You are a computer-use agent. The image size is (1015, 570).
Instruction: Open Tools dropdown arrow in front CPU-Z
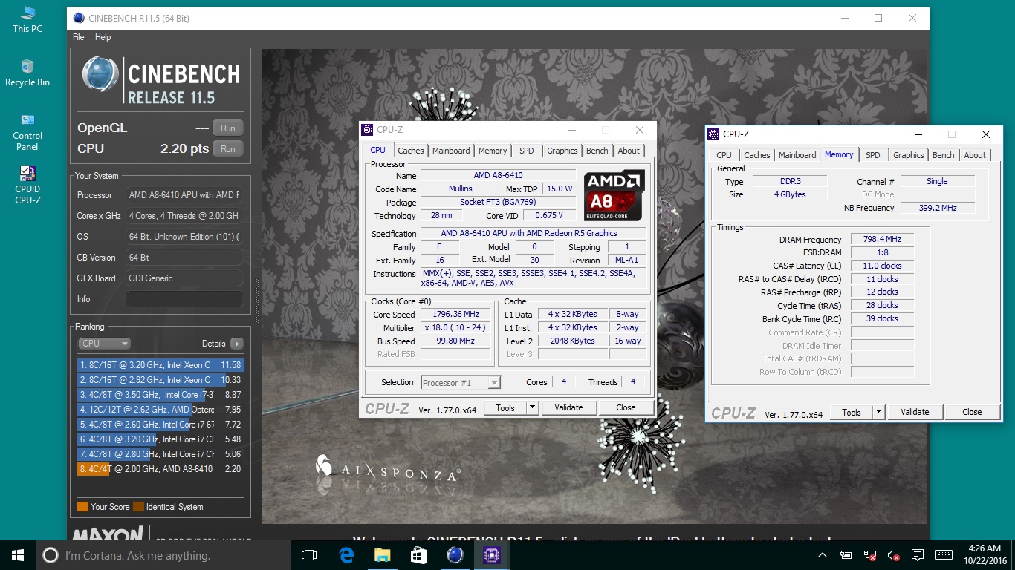[x=532, y=407]
